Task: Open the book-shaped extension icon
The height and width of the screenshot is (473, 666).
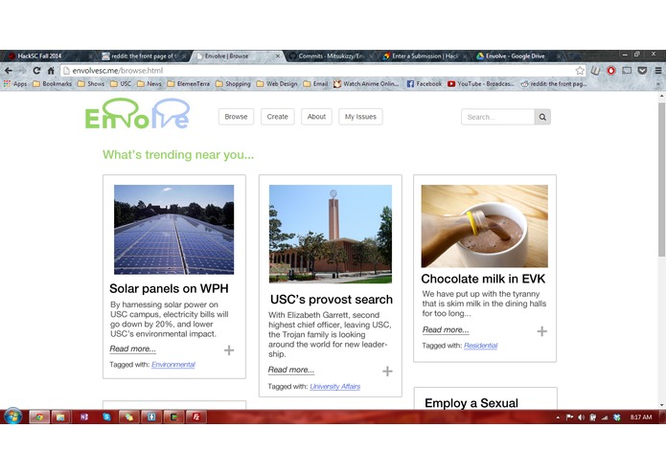Action: pyautogui.click(x=595, y=71)
